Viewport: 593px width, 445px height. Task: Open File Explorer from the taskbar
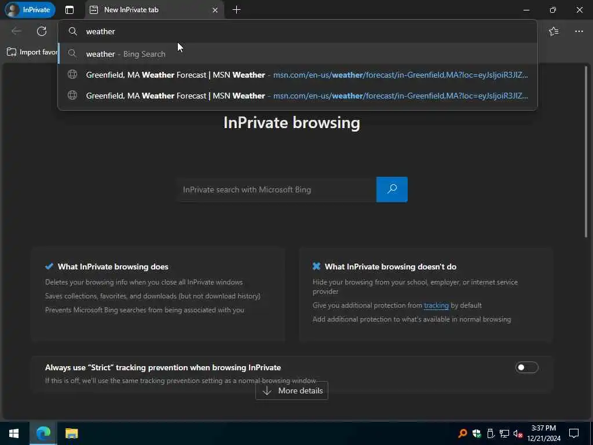coord(71,433)
